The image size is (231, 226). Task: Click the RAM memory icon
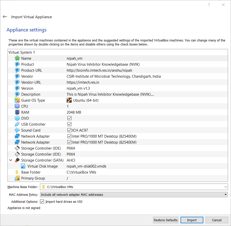(17, 112)
